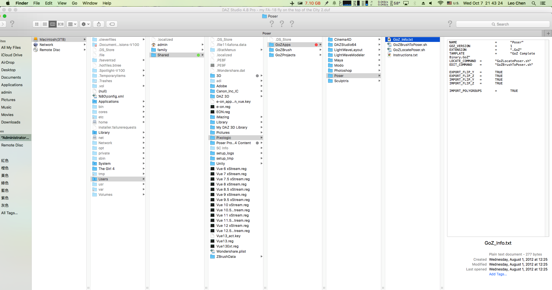Expand the Sculptris folder arrow
The width and height of the screenshot is (552, 290).
379,81
